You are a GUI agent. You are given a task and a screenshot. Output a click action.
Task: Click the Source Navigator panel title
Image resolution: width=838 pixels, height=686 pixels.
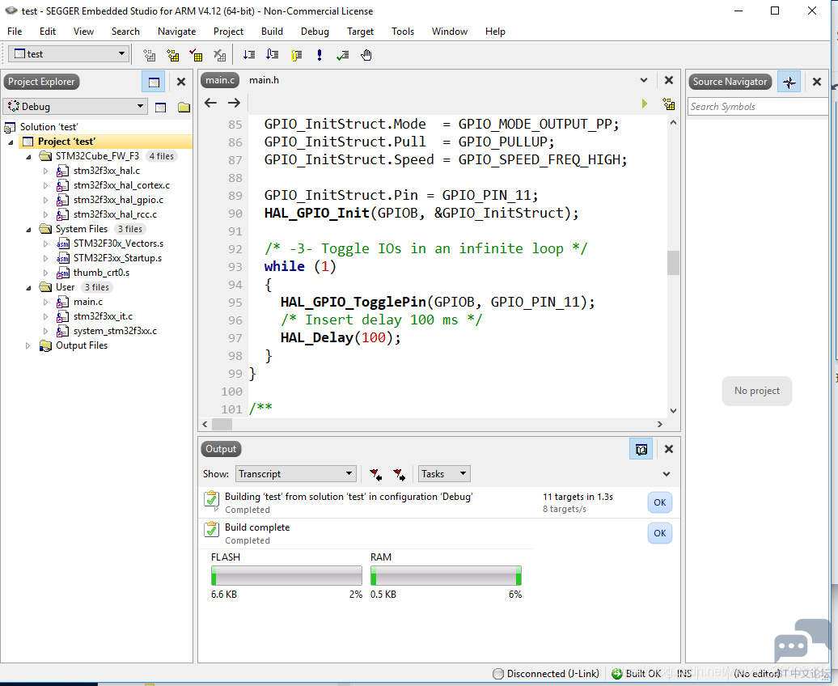[x=730, y=82]
